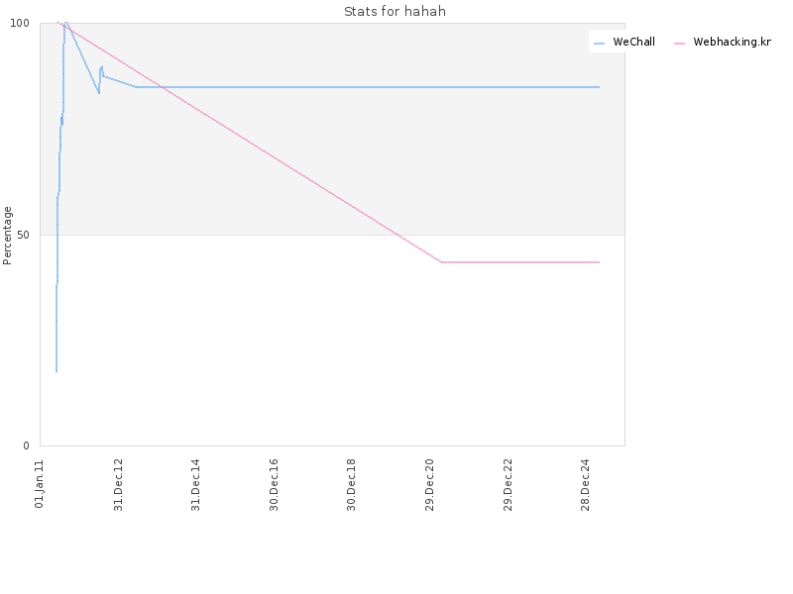The height and width of the screenshot is (594, 793).
Task: Select the blue WeChall legend color marker
Action: (600, 44)
